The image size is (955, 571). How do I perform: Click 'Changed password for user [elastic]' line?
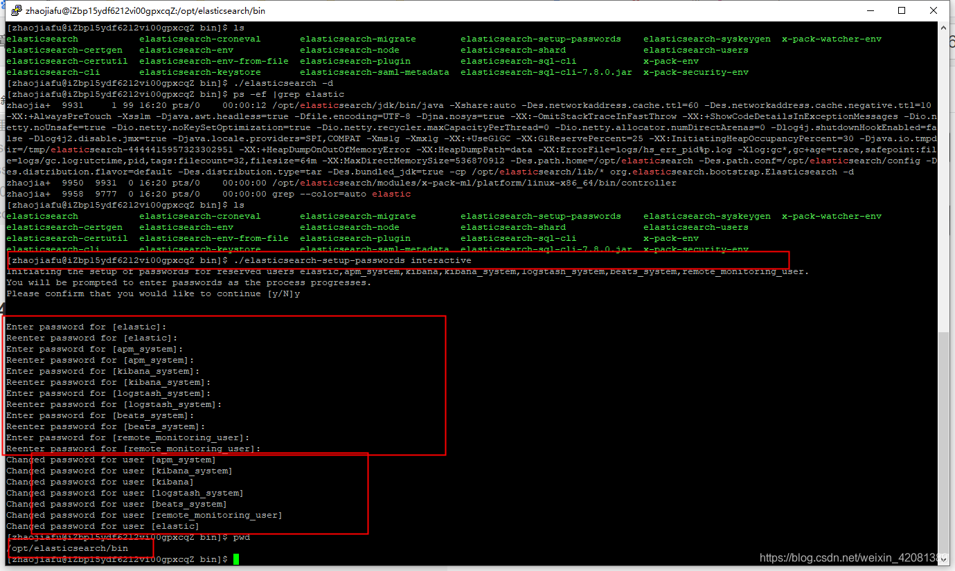point(103,526)
